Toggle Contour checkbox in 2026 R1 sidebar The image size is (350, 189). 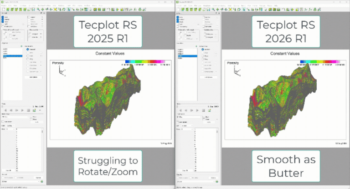tap(178, 20)
